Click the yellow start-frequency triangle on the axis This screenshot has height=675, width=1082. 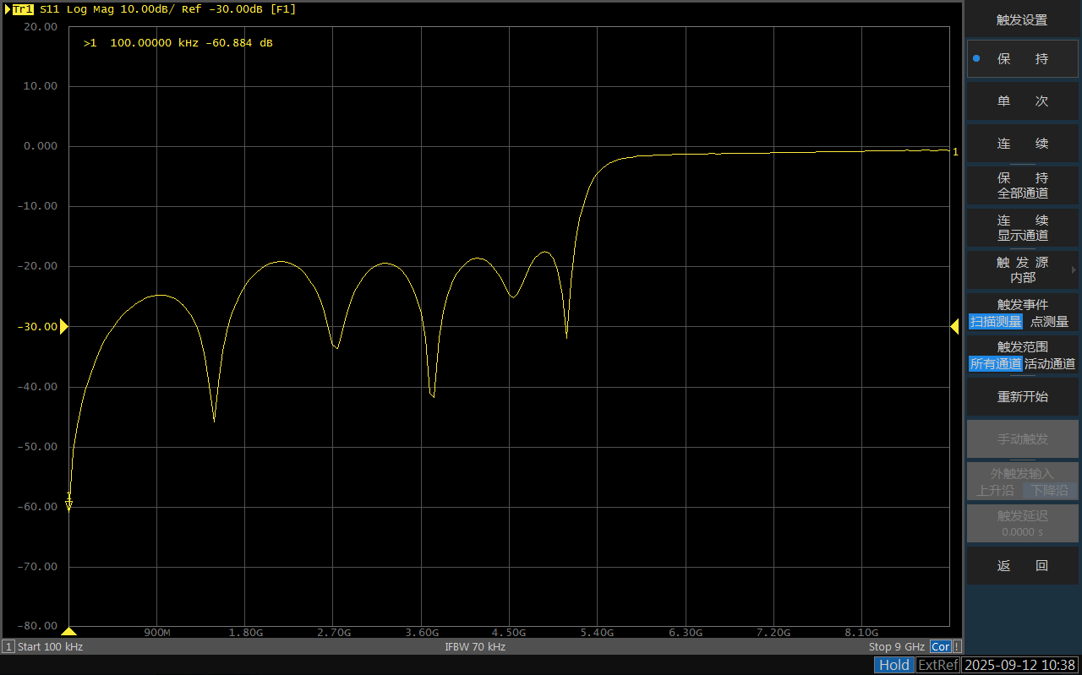click(69, 631)
